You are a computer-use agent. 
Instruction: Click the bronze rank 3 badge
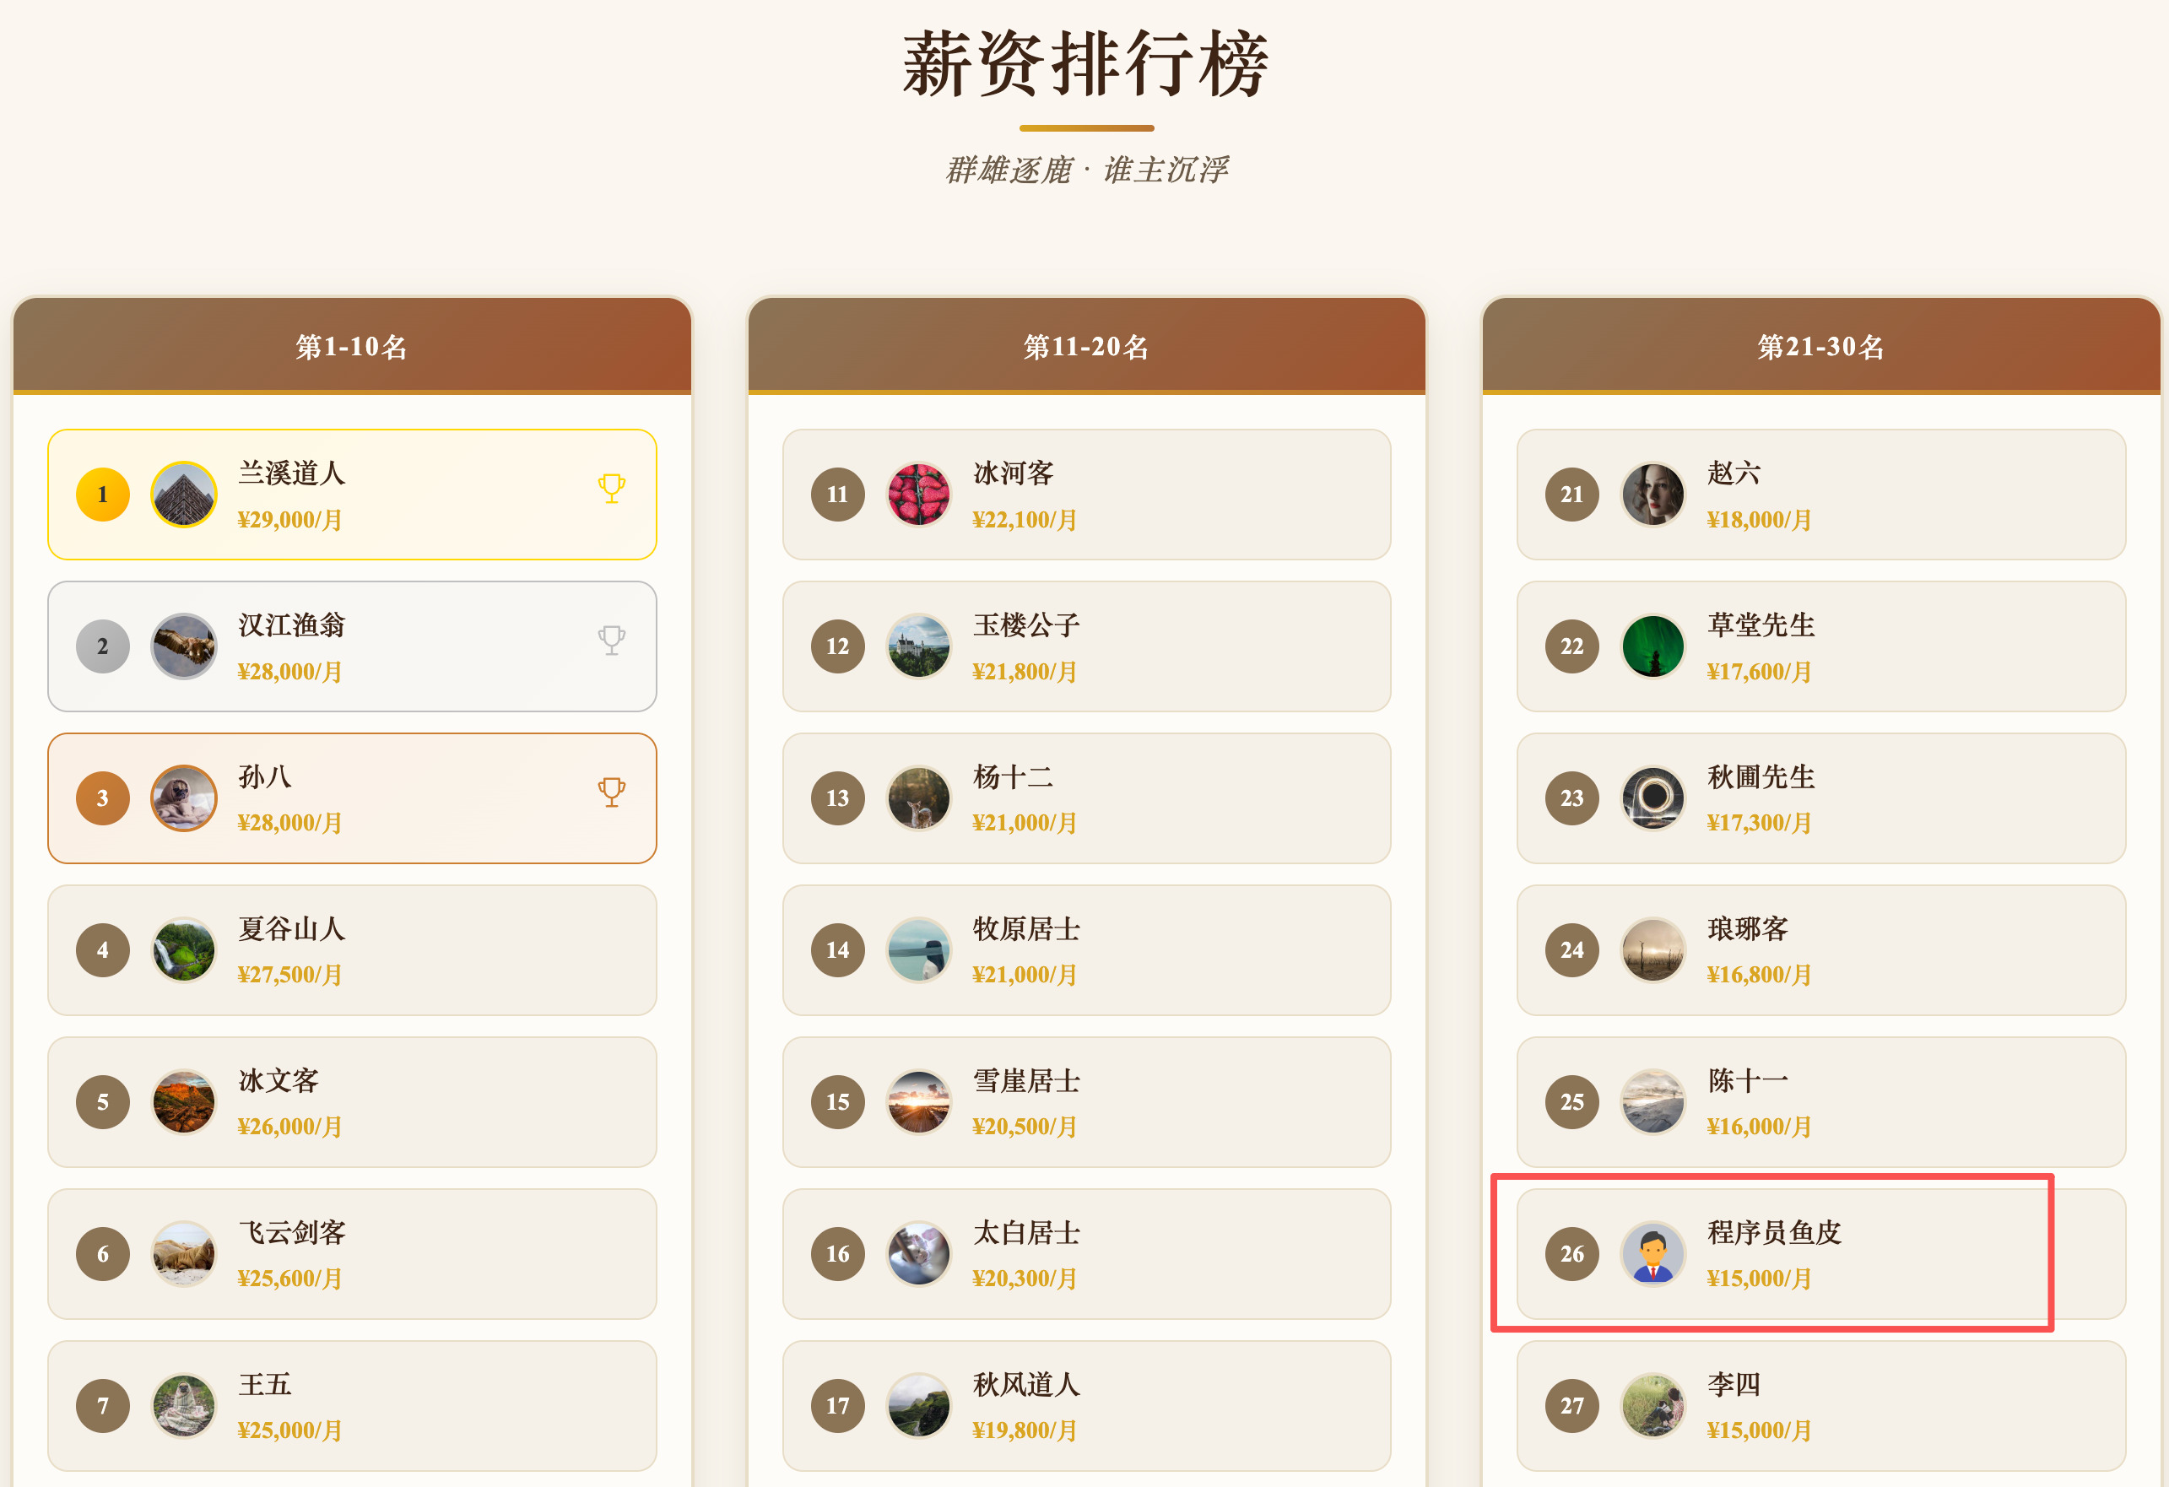tap(103, 798)
